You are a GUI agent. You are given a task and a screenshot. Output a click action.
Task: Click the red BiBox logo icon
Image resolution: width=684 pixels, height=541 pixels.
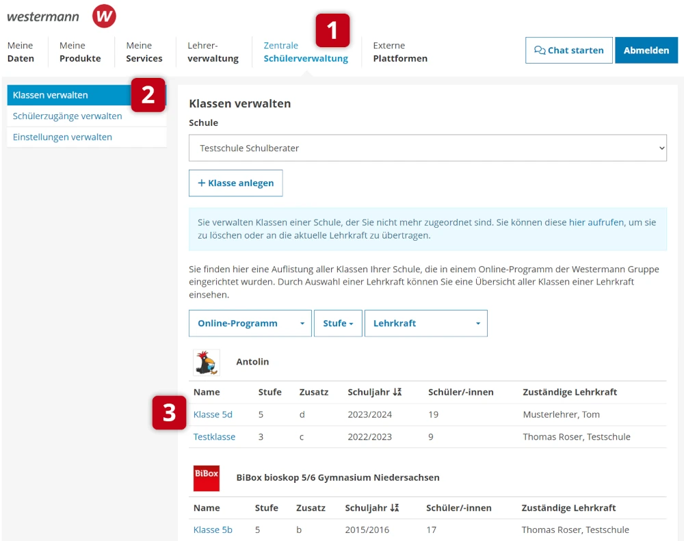tap(207, 478)
